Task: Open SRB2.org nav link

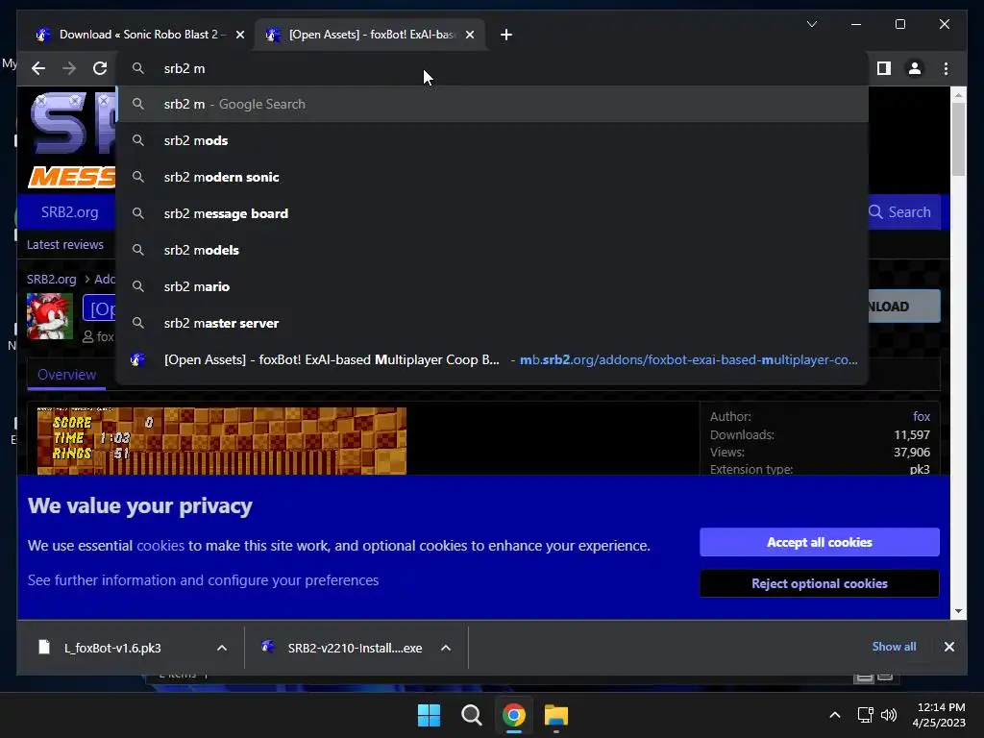Action: tap(69, 212)
